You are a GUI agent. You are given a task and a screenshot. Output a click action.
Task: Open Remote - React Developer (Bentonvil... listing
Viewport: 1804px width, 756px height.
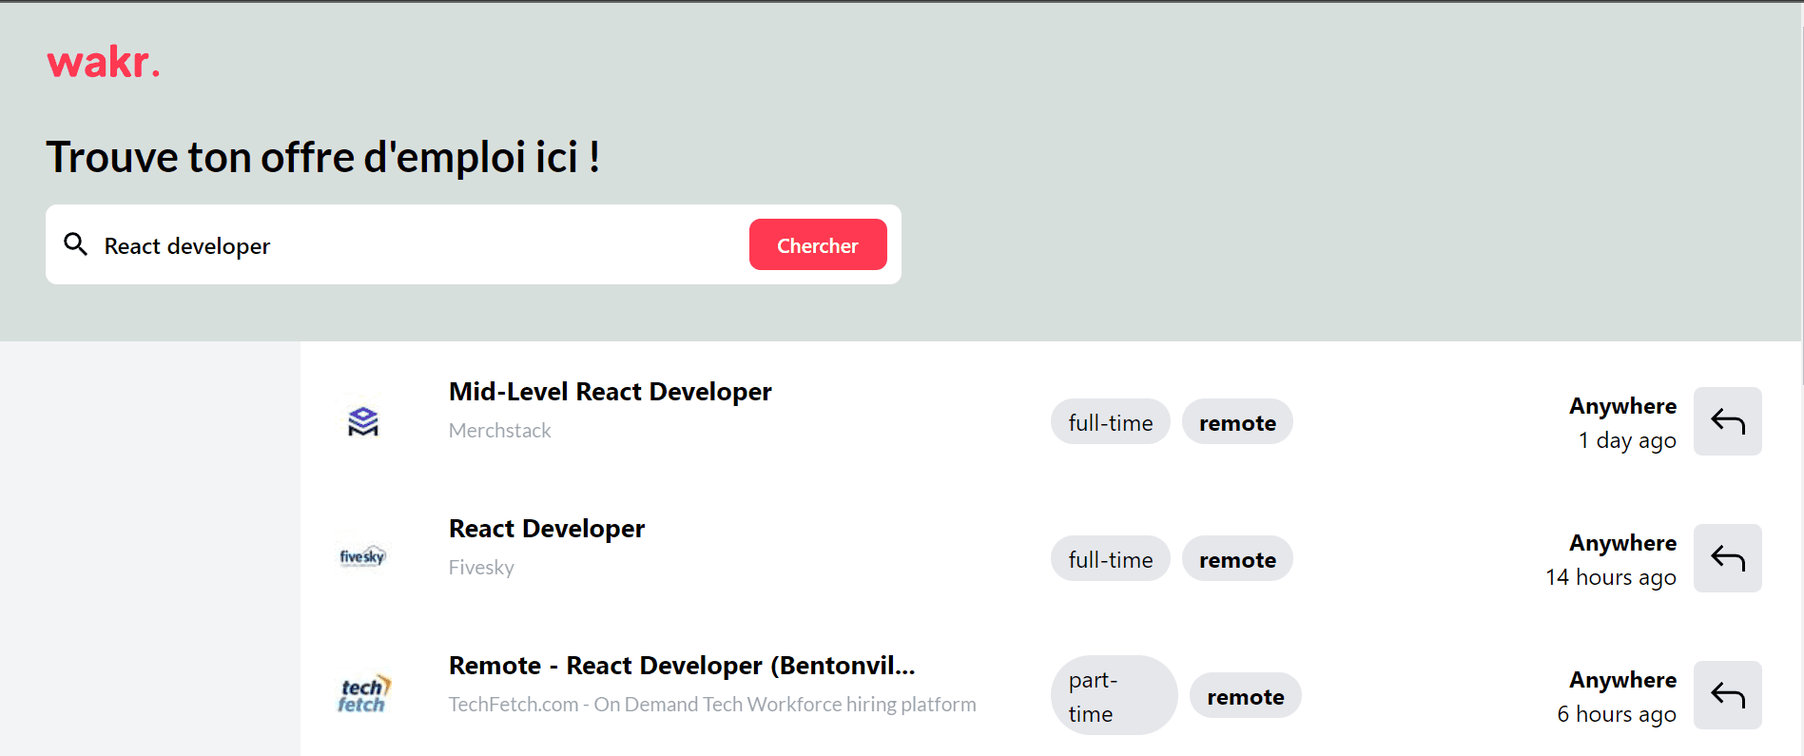point(681,666)
